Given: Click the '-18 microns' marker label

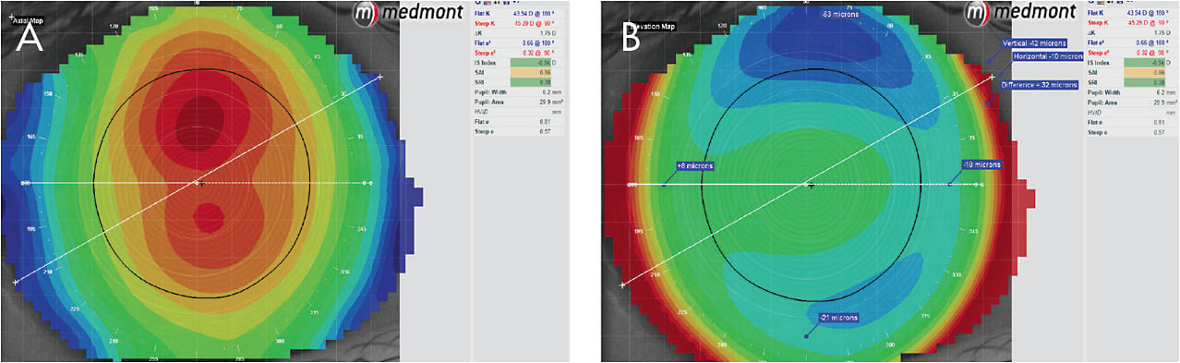Looking at the screenshot, I should tap(981, 164).
